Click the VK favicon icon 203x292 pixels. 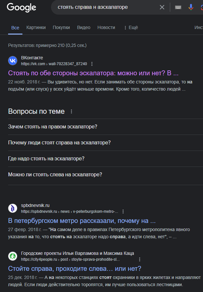tap(13, 61)
